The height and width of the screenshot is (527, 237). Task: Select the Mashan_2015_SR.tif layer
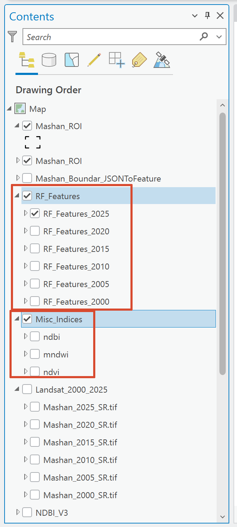pos(80,442)
